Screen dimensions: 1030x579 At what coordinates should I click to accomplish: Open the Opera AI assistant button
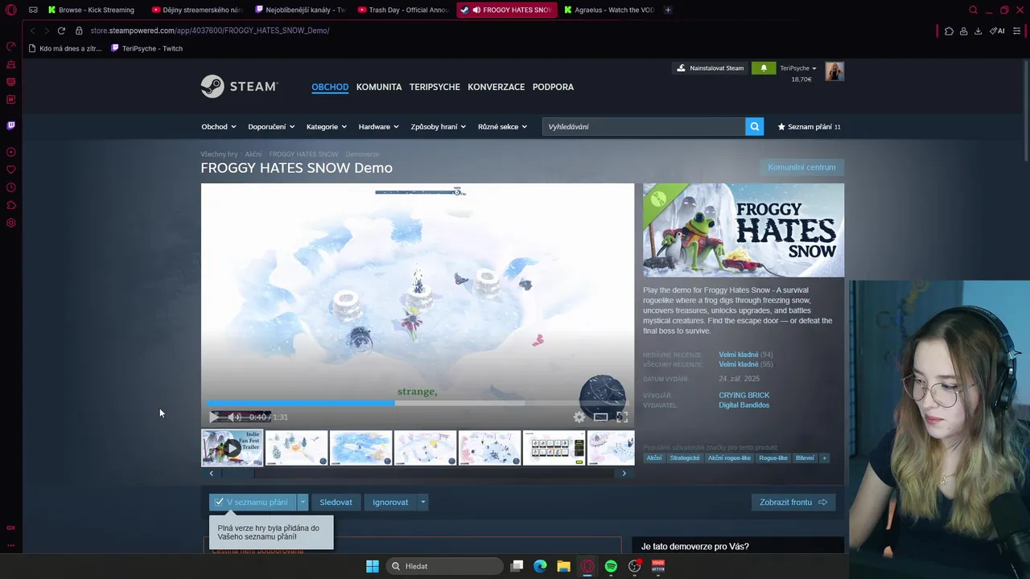click(x=998, y=31)
